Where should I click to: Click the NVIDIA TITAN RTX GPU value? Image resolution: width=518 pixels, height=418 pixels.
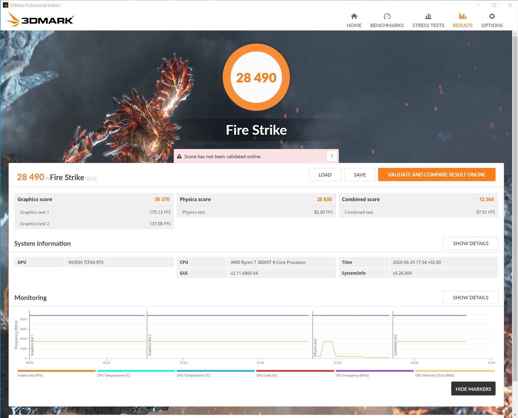point(86,262)
